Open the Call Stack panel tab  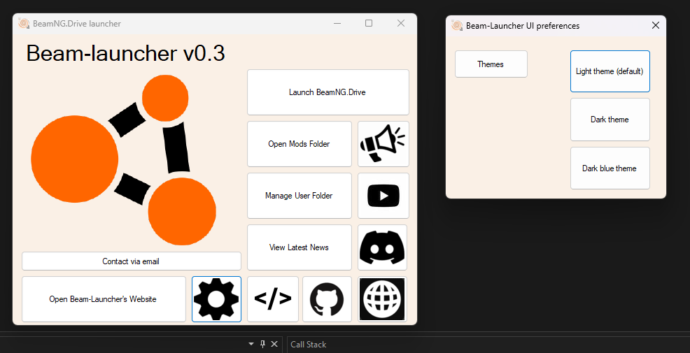pos(309,345)
